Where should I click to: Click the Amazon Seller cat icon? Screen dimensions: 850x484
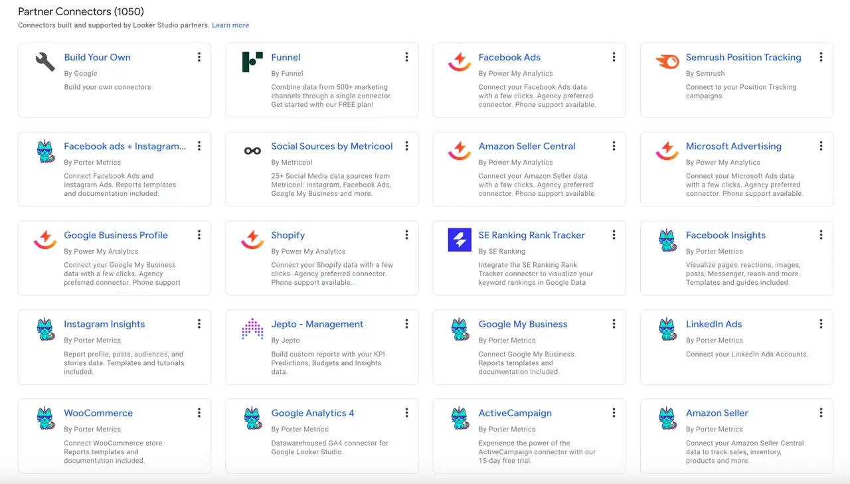[667, 418]
